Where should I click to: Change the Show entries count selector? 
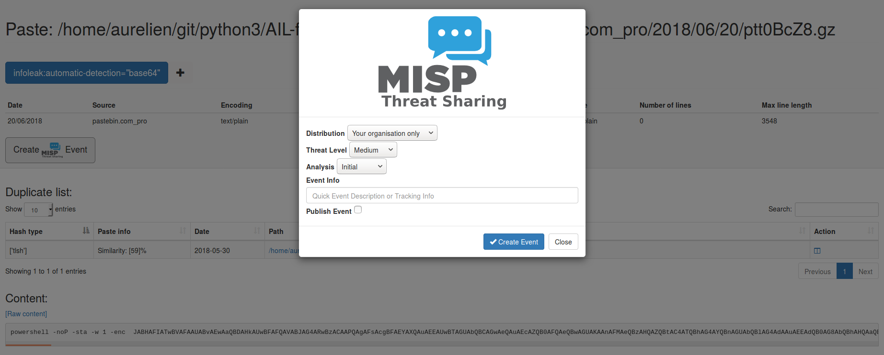click(38, 210)
